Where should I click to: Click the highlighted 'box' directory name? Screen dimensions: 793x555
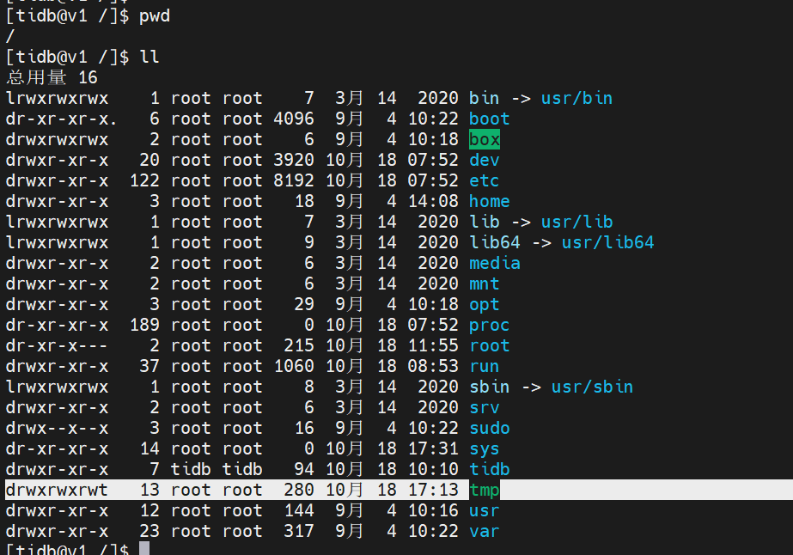click(485, 139)
